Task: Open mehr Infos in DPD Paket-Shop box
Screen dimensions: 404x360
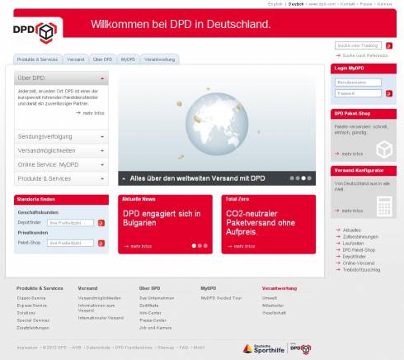Action: (x=349, y=154)
